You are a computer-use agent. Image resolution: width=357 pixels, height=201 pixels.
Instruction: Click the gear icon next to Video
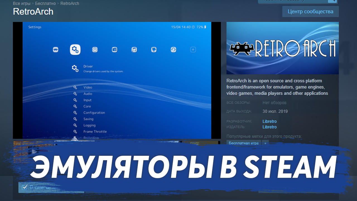[75, 87]
